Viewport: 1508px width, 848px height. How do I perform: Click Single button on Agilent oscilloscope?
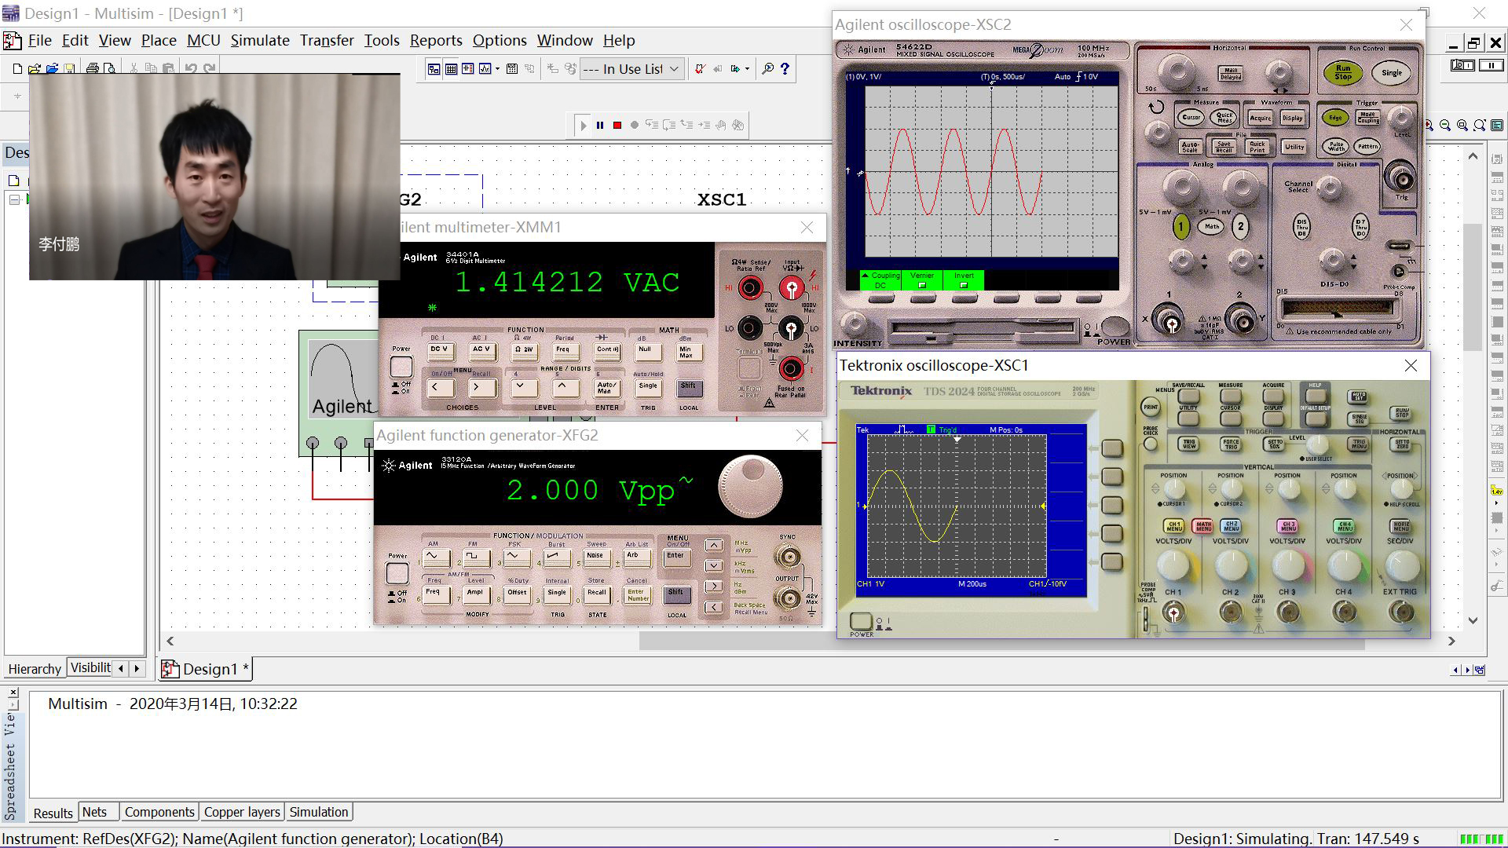1392,72
